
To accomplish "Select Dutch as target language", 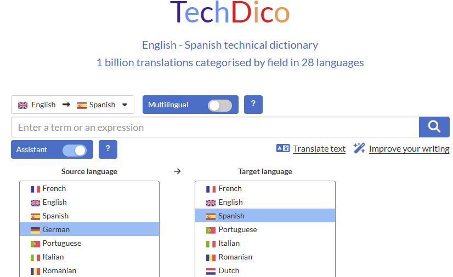I will click(265, 270).
